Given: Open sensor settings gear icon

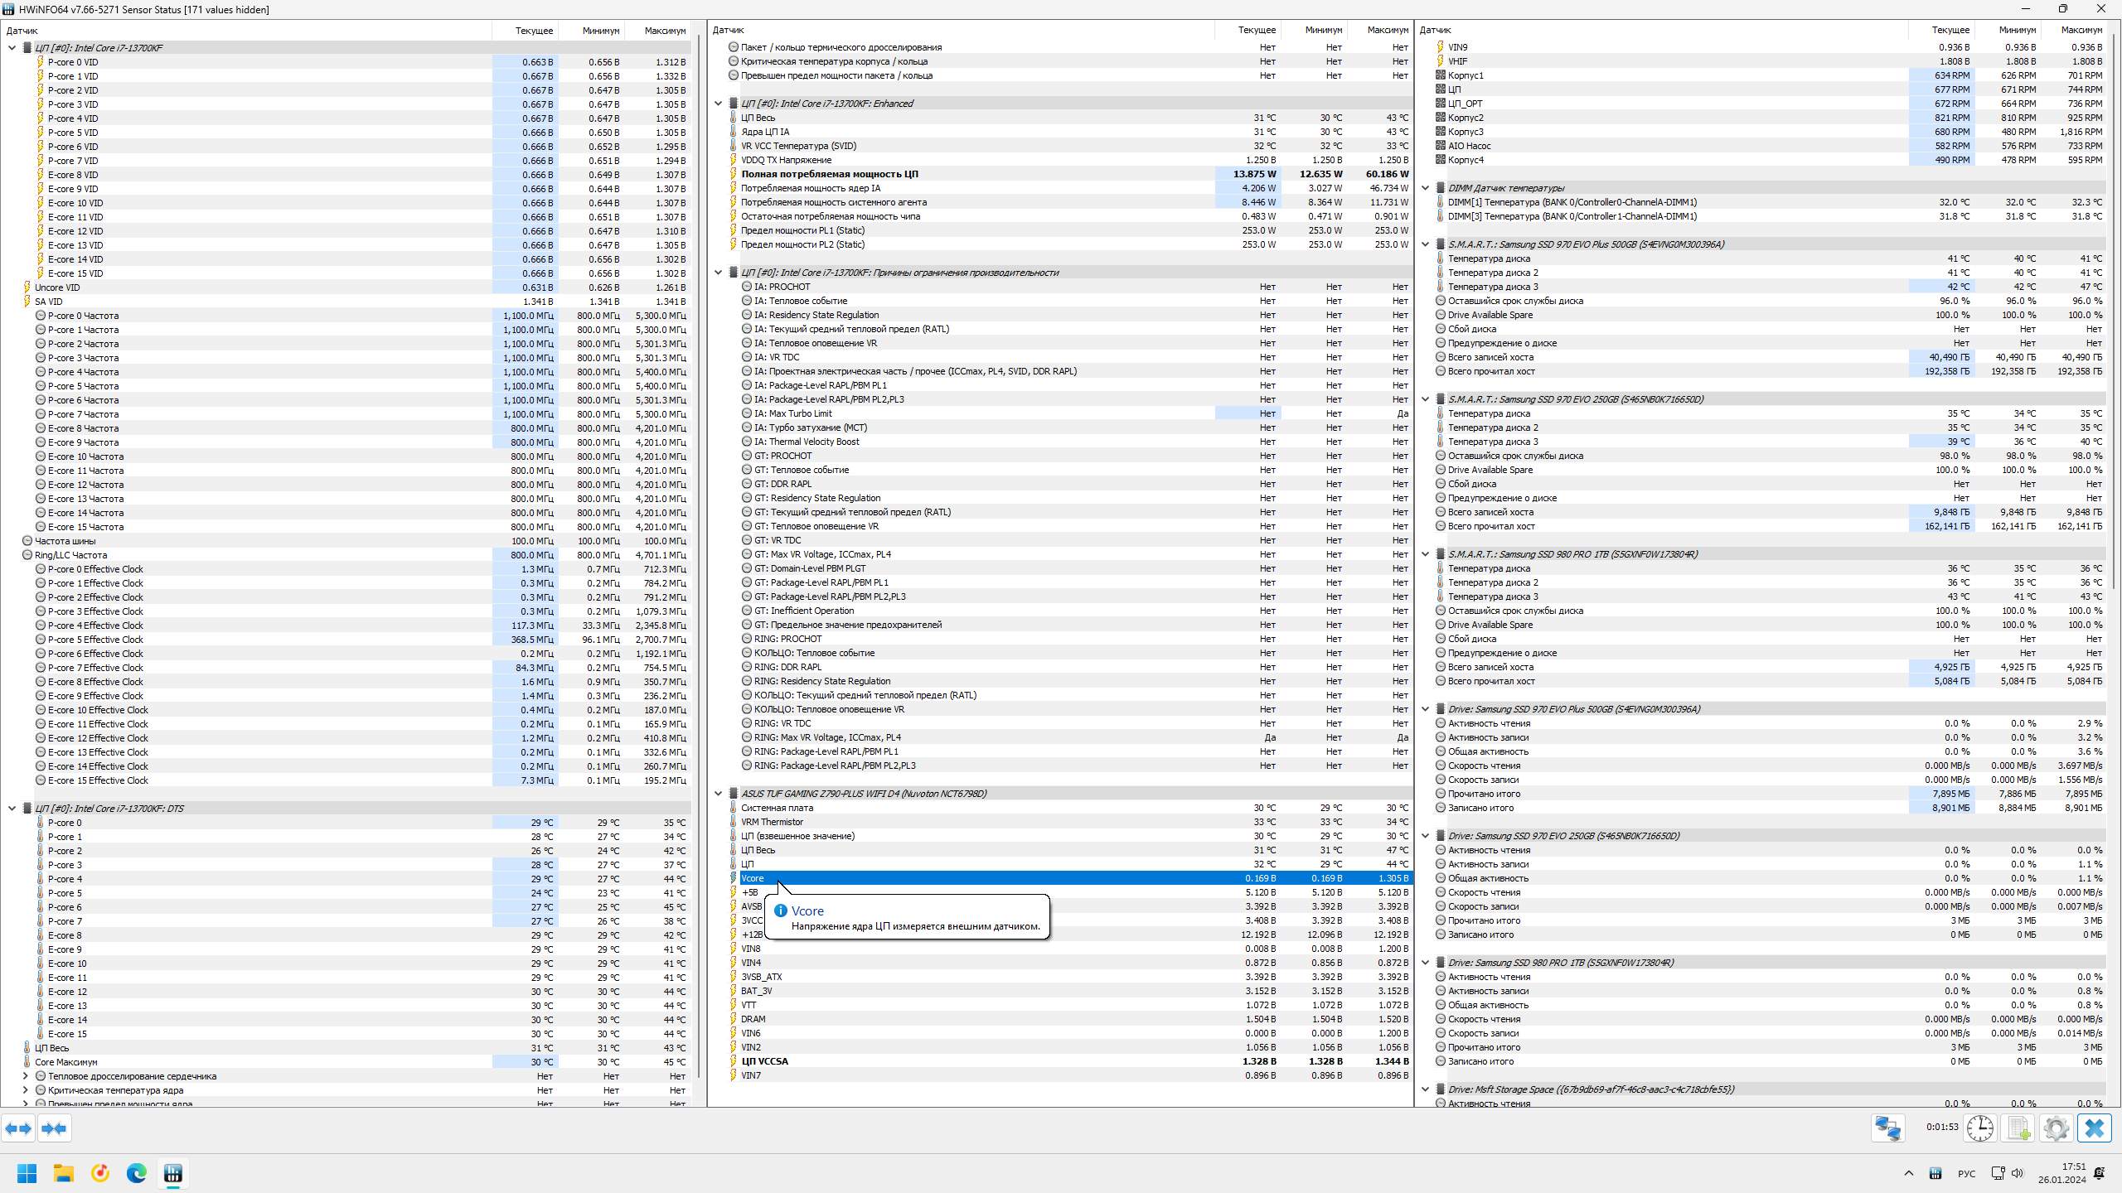Looking at the screenshot, I should pos(2057,1128).
